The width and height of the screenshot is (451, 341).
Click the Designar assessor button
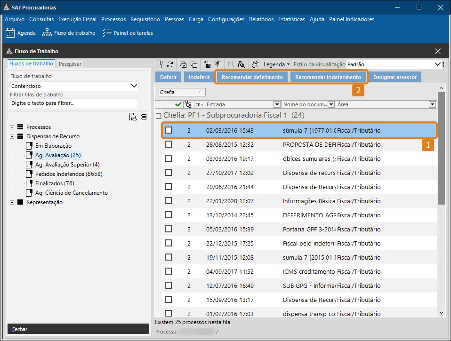click(x=395, y=77)
